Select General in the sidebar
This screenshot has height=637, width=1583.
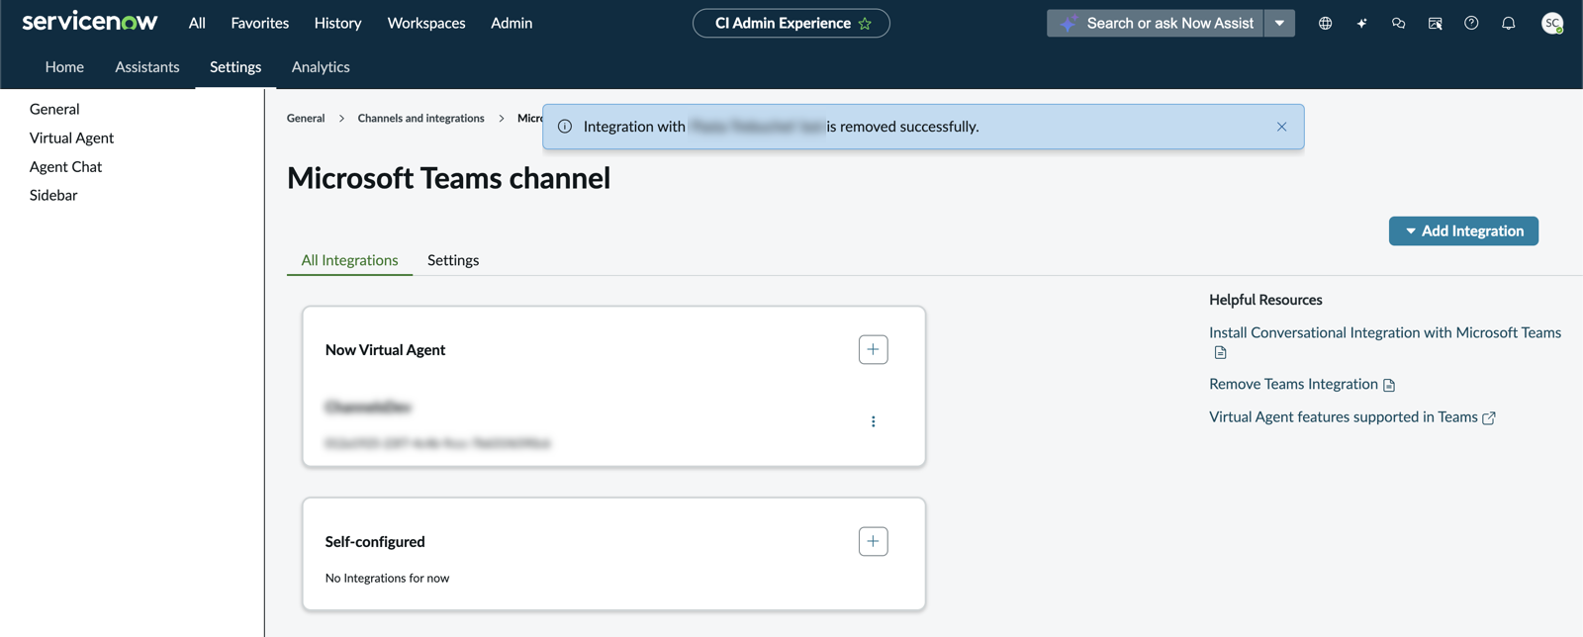[x=54, y=109]
